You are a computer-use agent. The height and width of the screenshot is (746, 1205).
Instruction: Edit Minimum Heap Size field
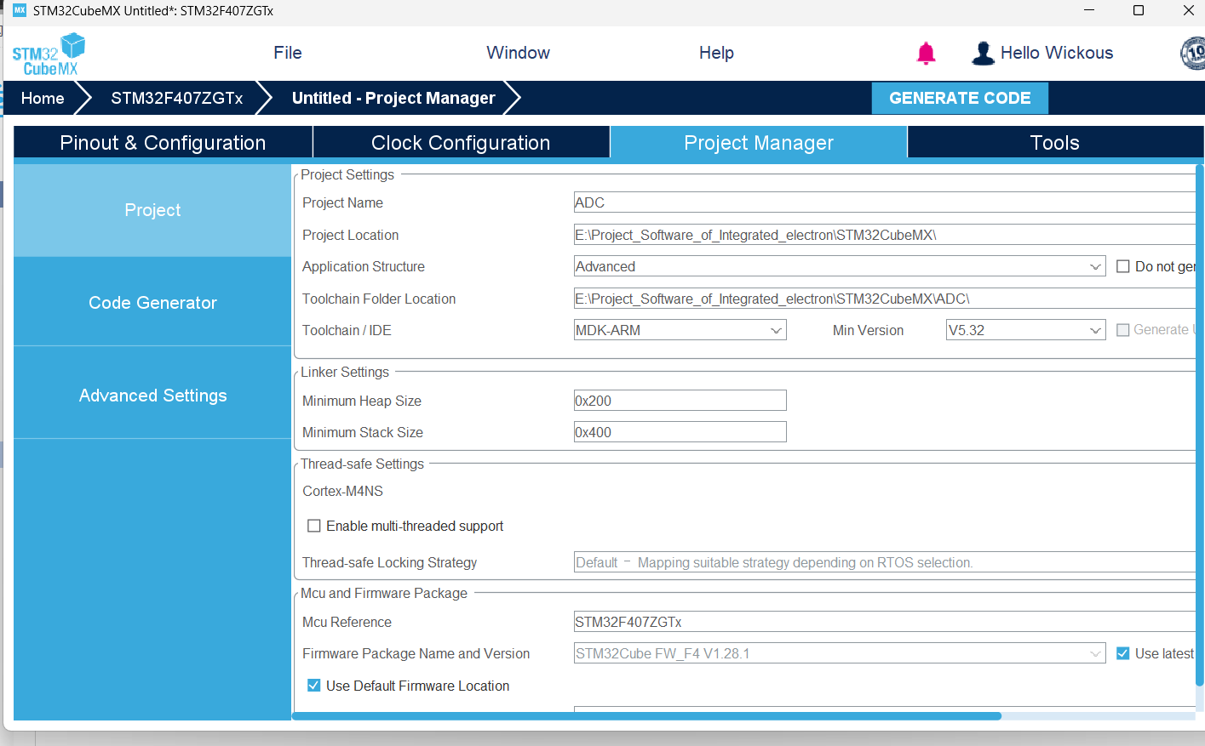pyautogui.click(x=680, y=401)
